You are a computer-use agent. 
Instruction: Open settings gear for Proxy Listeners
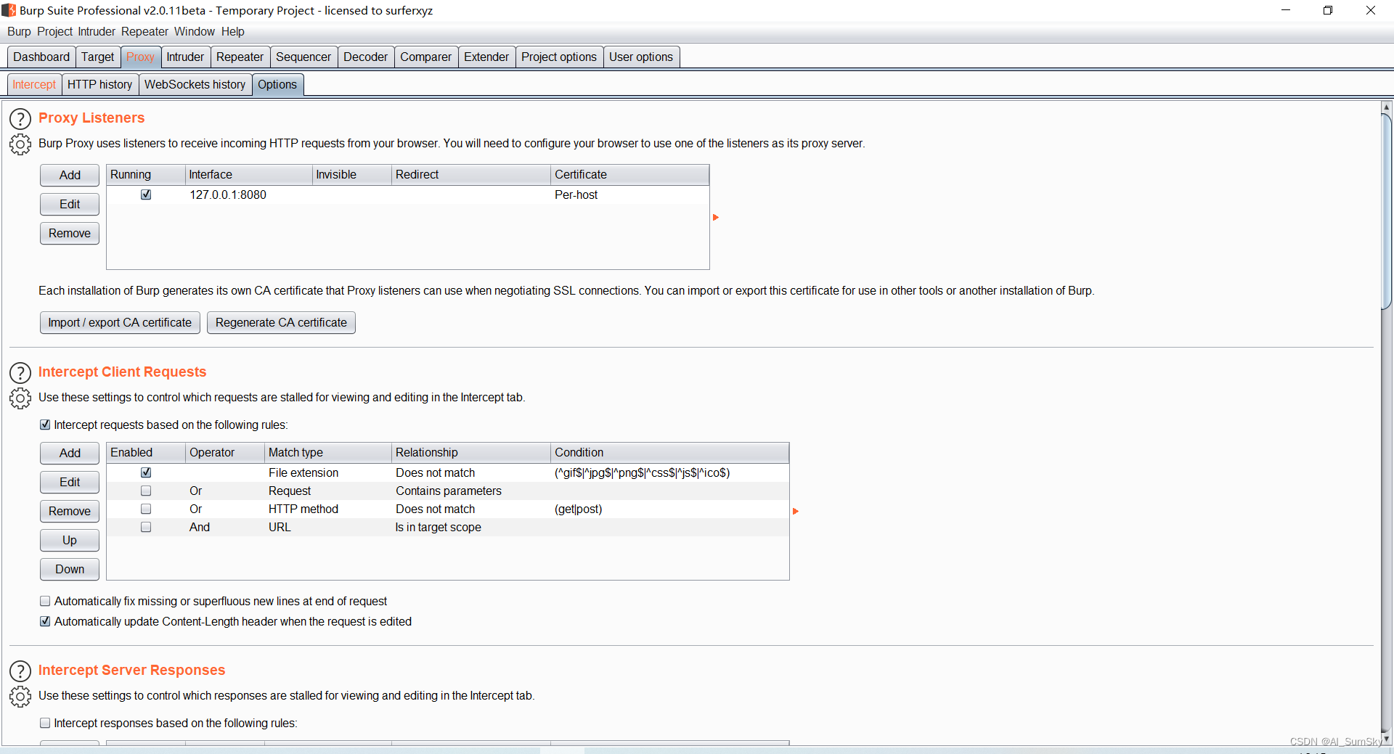[x=20, y=144]
